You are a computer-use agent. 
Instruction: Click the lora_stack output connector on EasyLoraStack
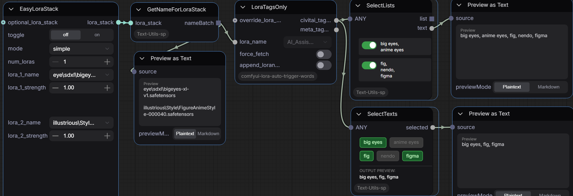[118, 22]
